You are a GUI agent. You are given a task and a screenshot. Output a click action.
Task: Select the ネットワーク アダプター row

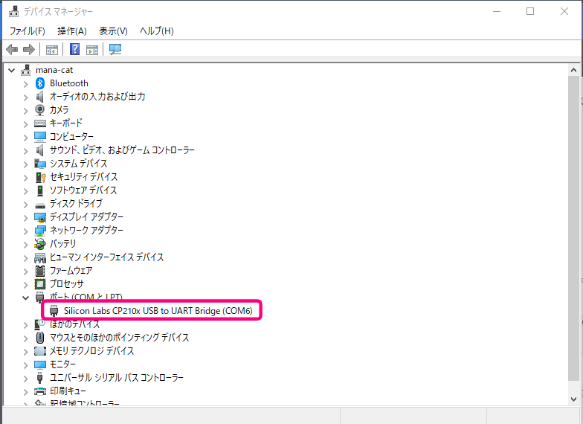[x=86, y=231]
